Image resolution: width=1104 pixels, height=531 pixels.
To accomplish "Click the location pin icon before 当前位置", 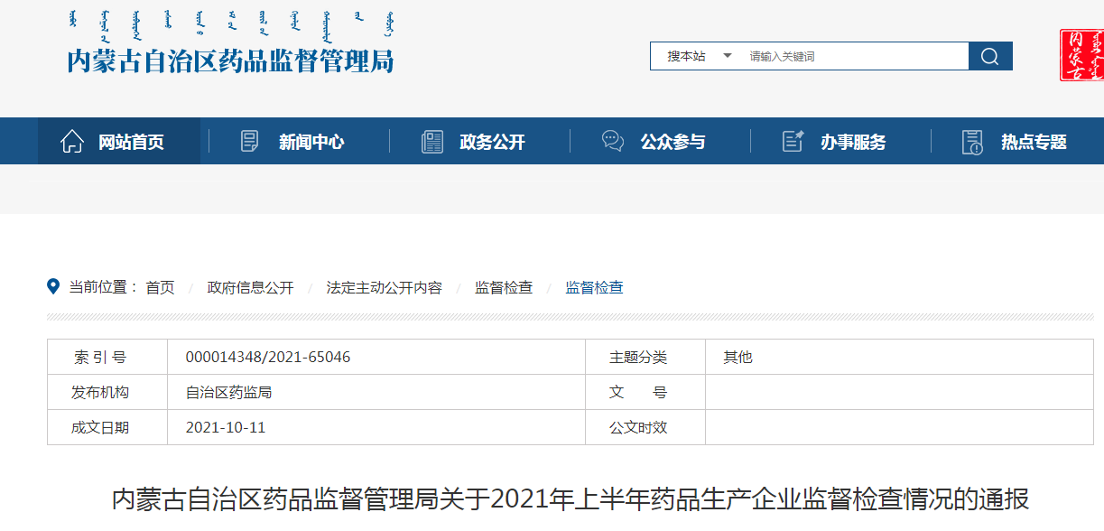I will tap(52, 286).
